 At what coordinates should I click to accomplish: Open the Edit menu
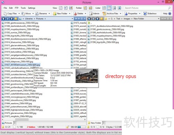point(11,8)
